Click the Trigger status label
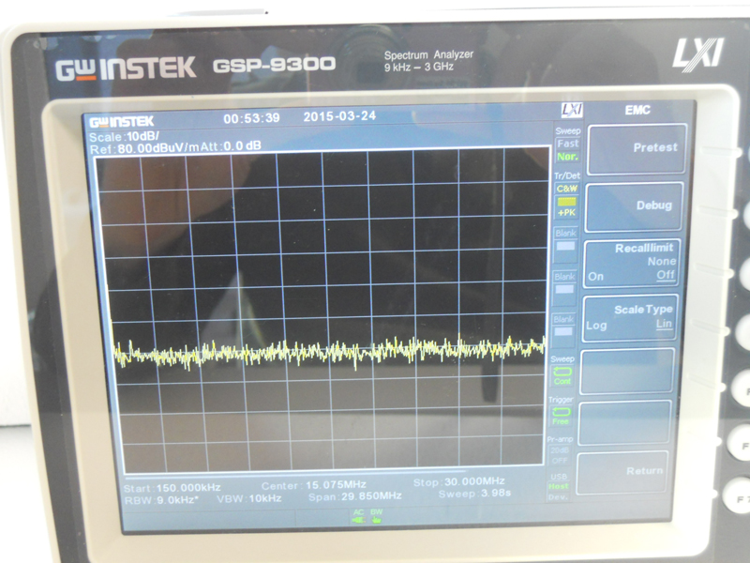This screenshot has height=563, width=750. [x=561, y=400]
